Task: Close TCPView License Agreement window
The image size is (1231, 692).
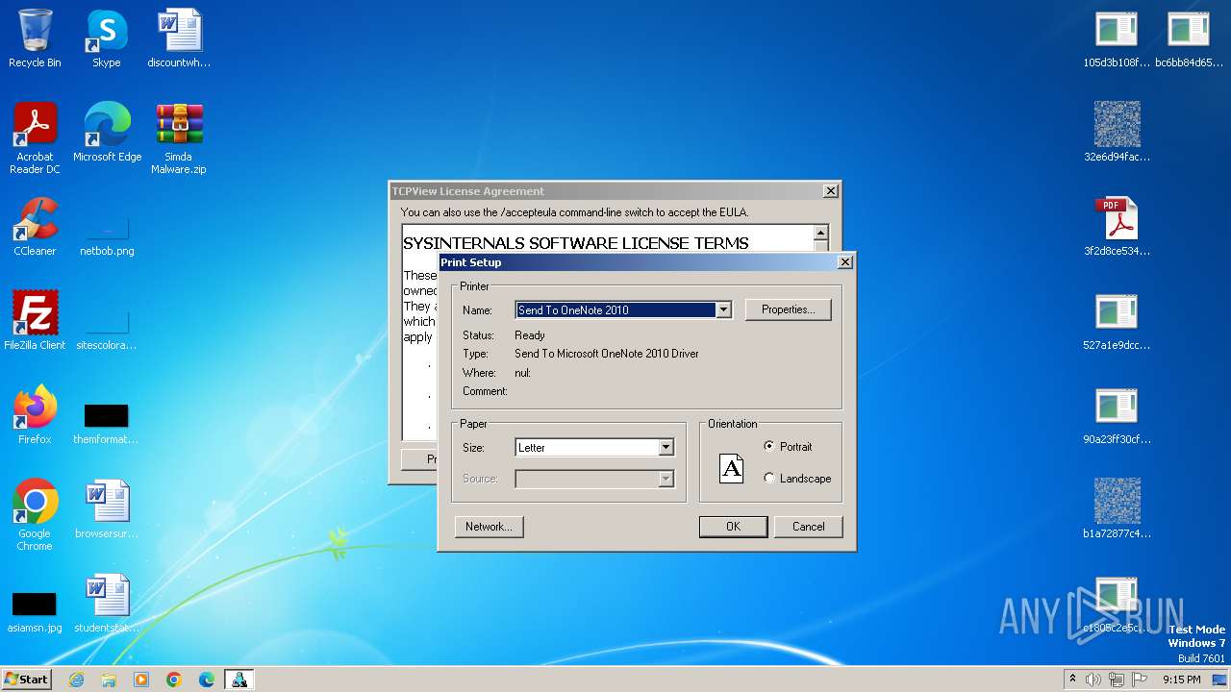Action: pyautogui.click(x=830, y=191)
